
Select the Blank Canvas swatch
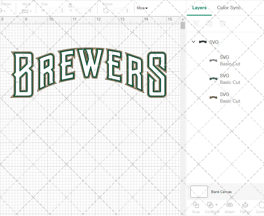pyautogui.click(x=199, y=192)
